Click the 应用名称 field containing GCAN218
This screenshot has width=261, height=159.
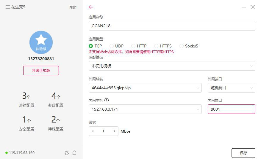point(172,26)
